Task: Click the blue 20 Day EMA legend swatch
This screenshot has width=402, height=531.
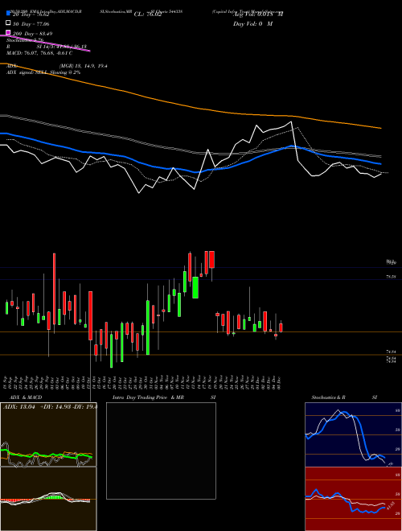Action: [x=8, y=14]
